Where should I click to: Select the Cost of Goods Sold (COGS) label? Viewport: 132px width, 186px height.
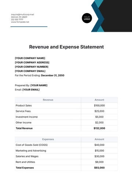[x=32, y=145]
